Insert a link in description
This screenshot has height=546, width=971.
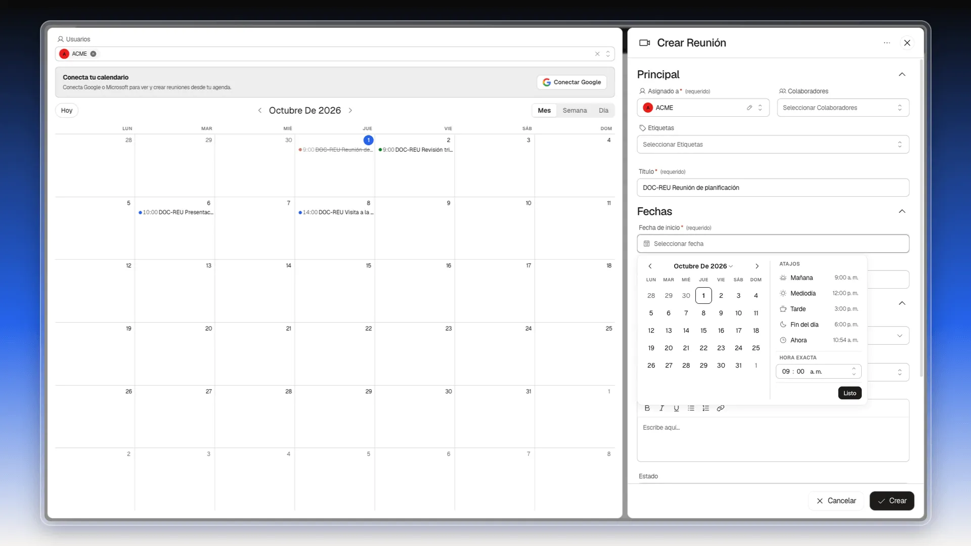pos(721,408)
